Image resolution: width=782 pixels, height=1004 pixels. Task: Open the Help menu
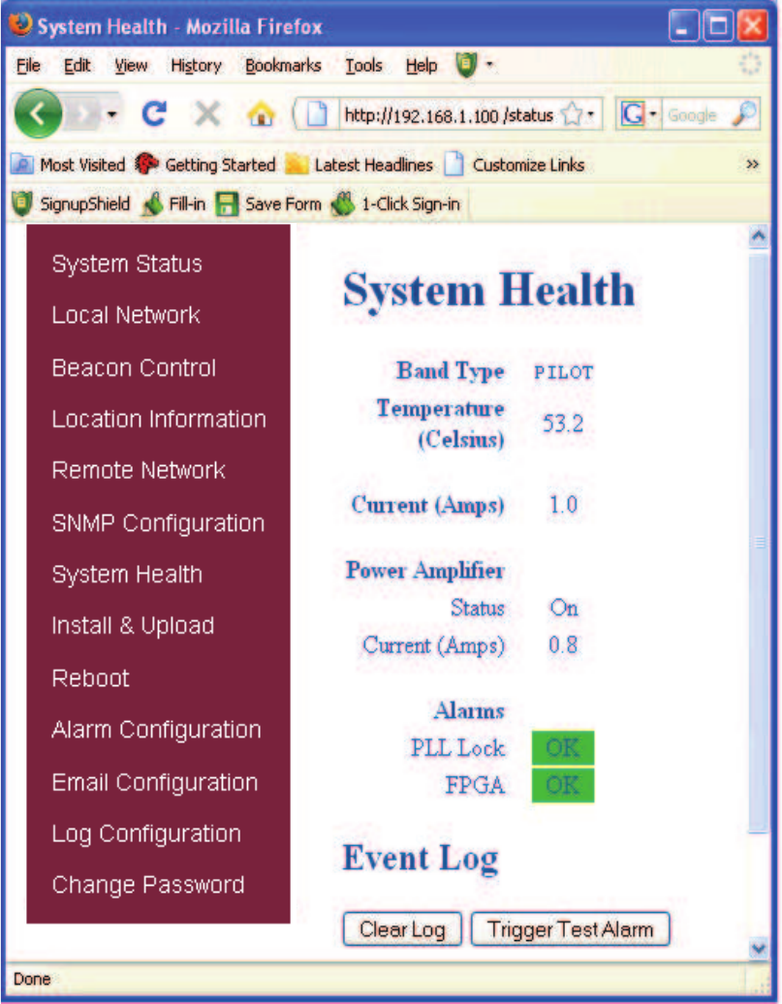[x=422, y=65]
